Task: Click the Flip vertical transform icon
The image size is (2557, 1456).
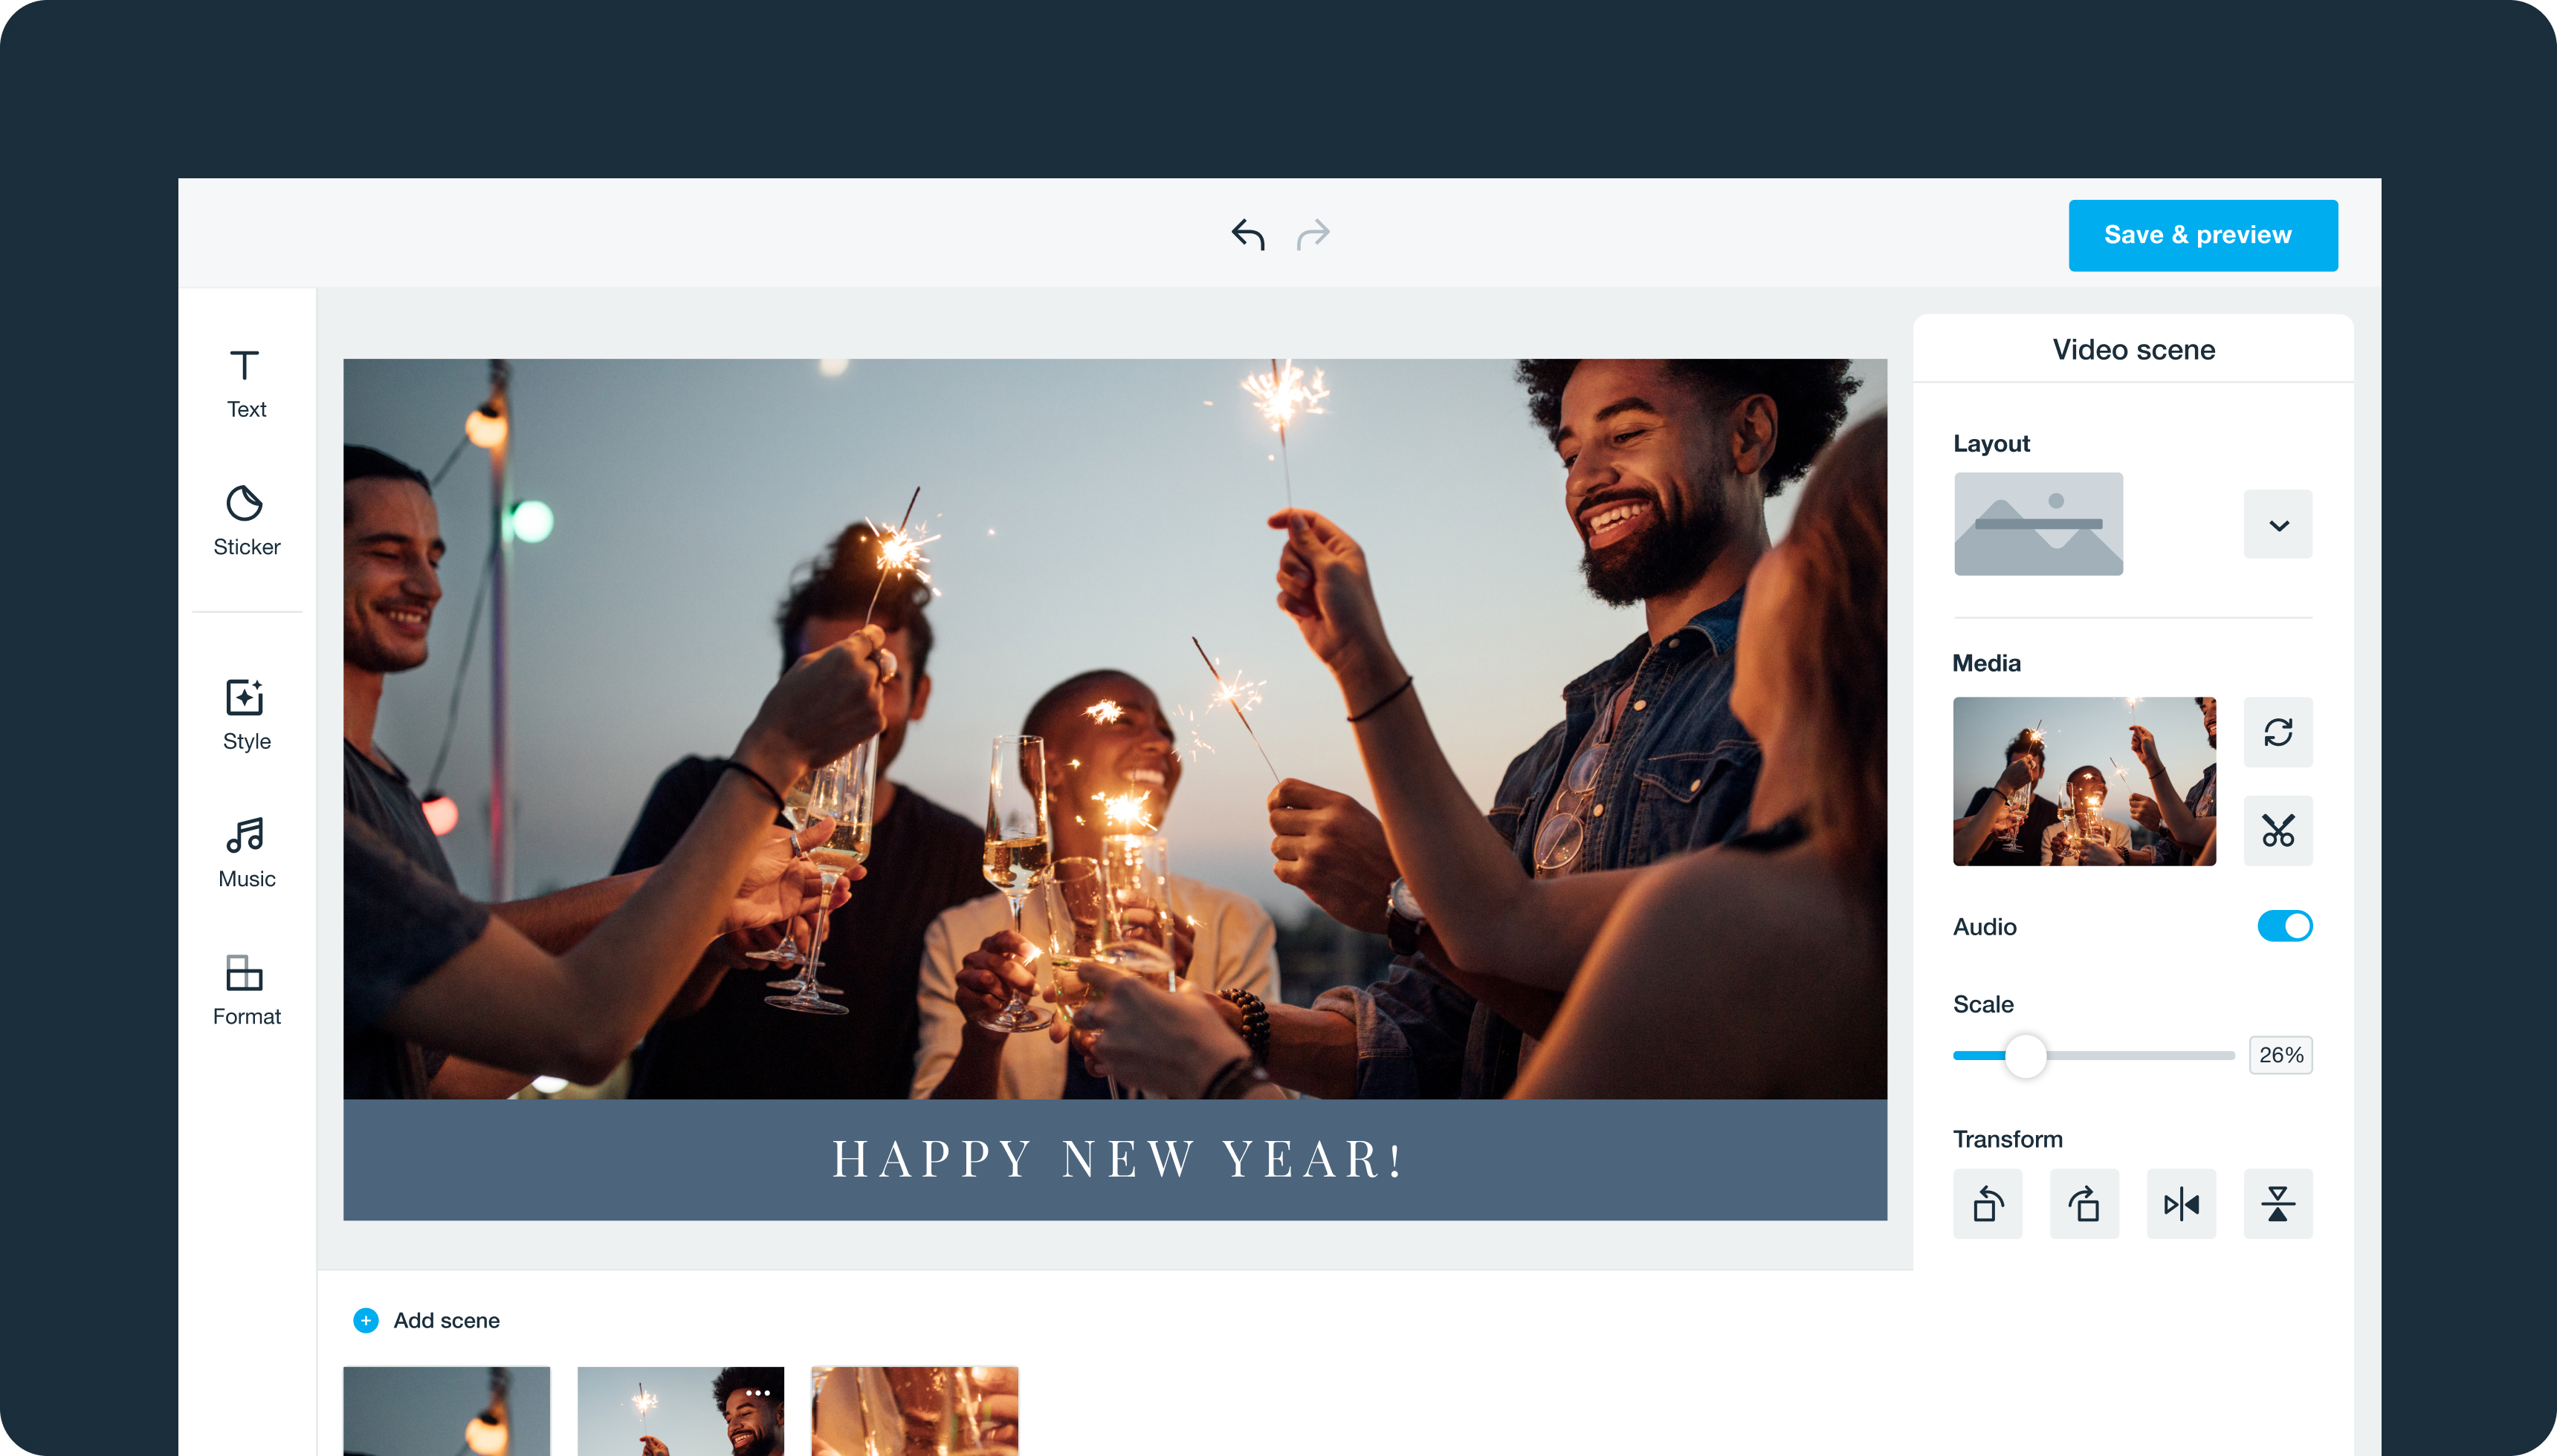Action: pyautogui.click(x=2276, y=1203)
